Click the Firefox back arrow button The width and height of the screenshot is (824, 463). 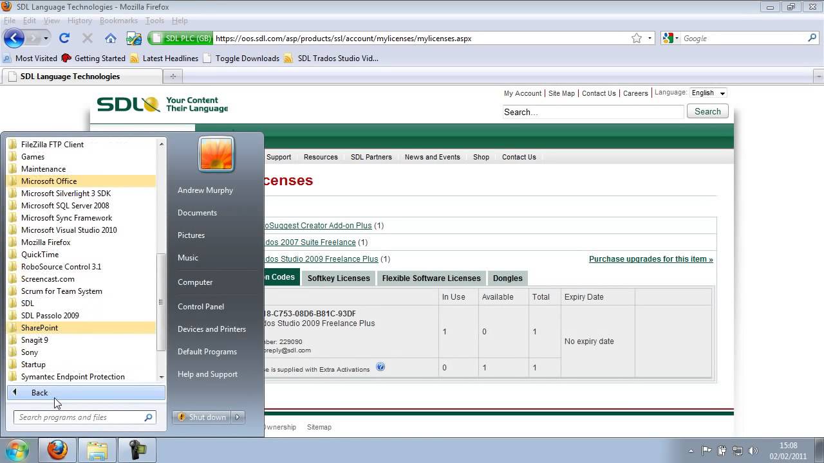click(x=14, y=38)
